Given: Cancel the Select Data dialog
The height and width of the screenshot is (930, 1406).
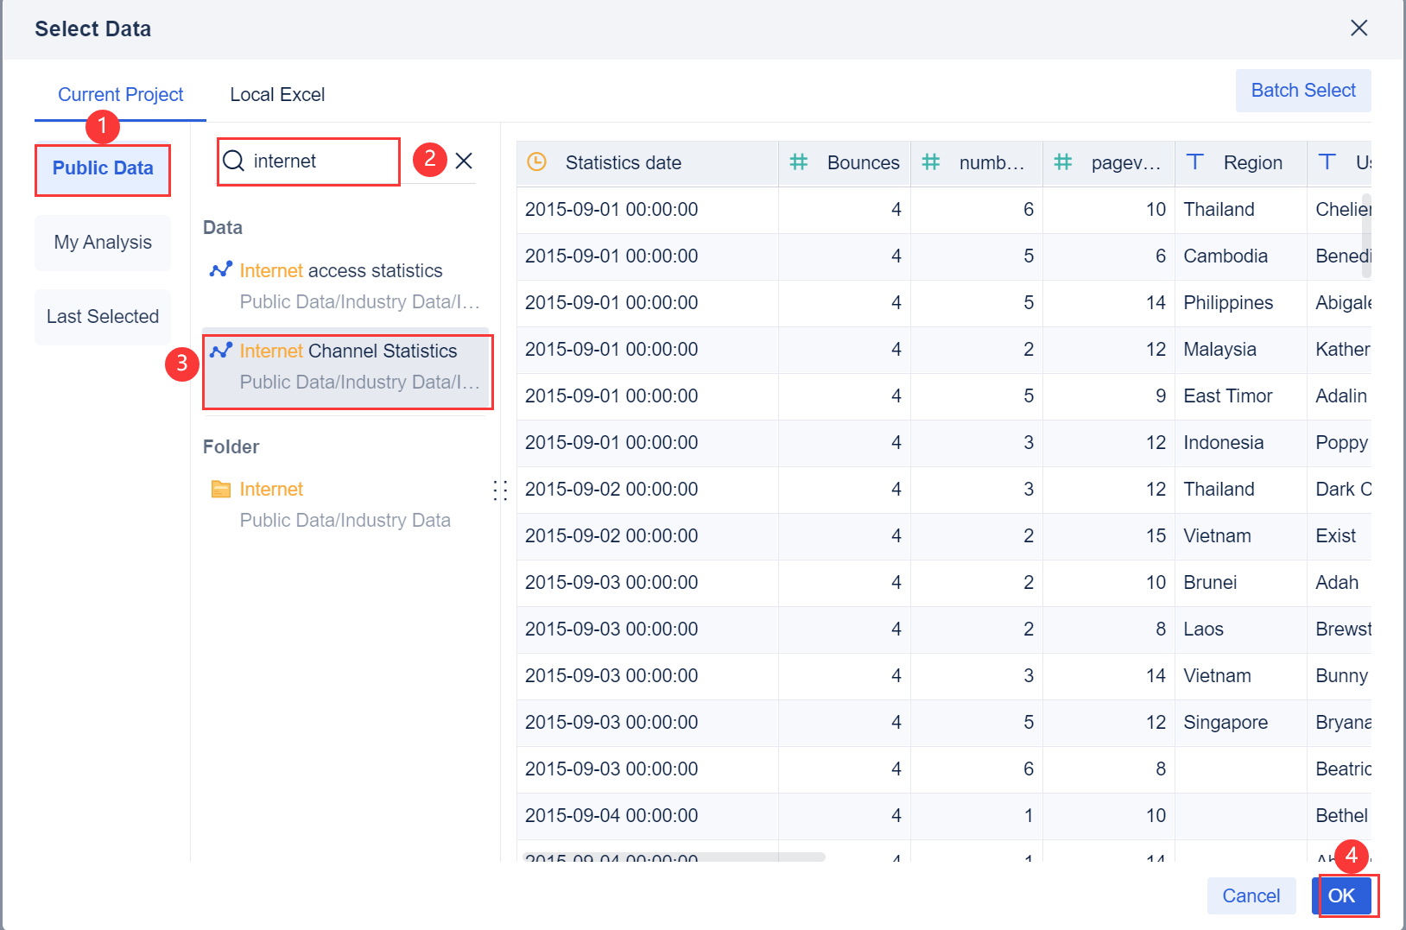Looking at the screenshot, I should click(x=1251, y=896).
